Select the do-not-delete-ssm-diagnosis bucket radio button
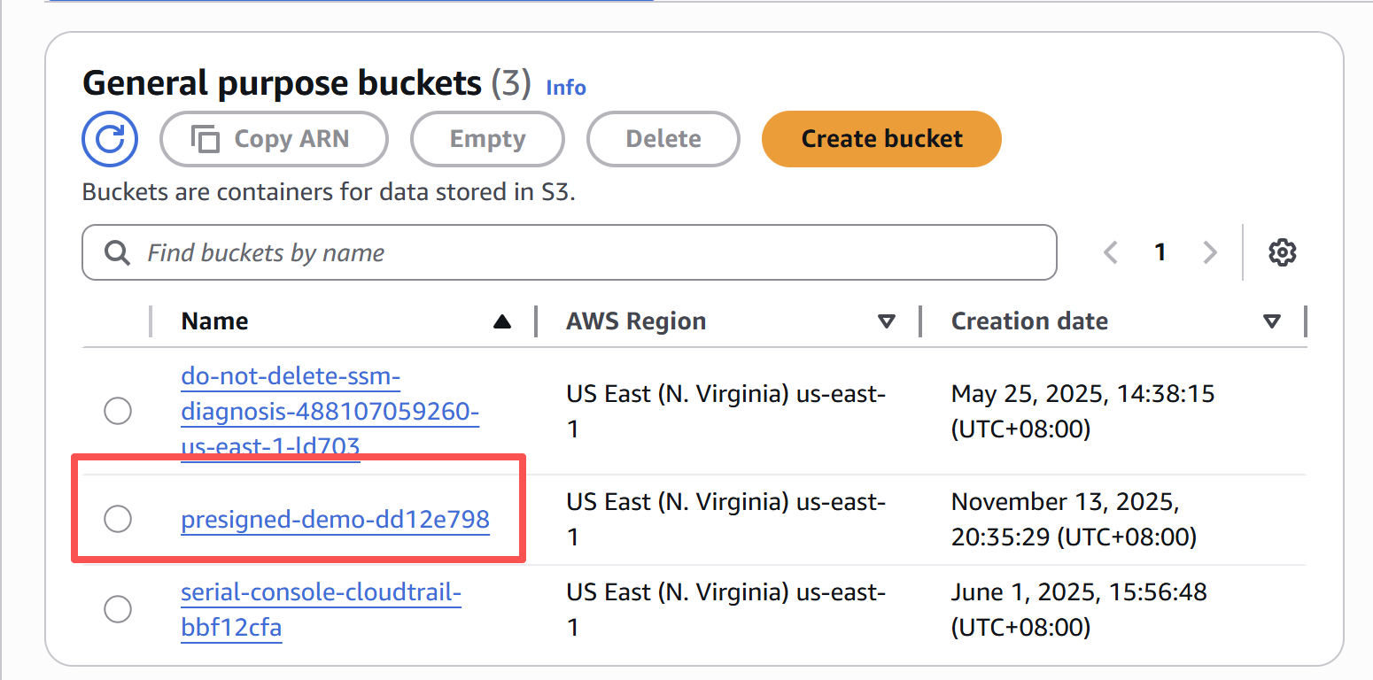Image resolution: width=1373 pixels, height=680 pixels. coord(118,411)
